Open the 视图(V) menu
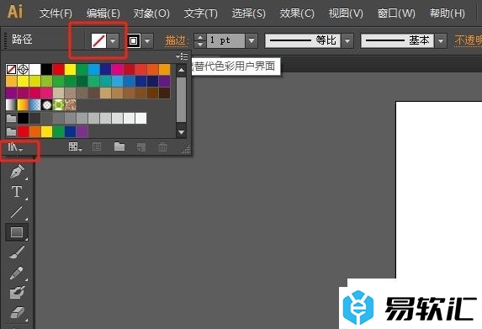 pos(346,13)
